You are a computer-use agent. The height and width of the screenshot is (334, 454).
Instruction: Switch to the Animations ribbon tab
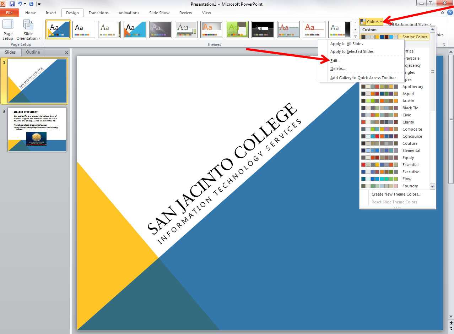pyautogui.click(x=129, y=13)
